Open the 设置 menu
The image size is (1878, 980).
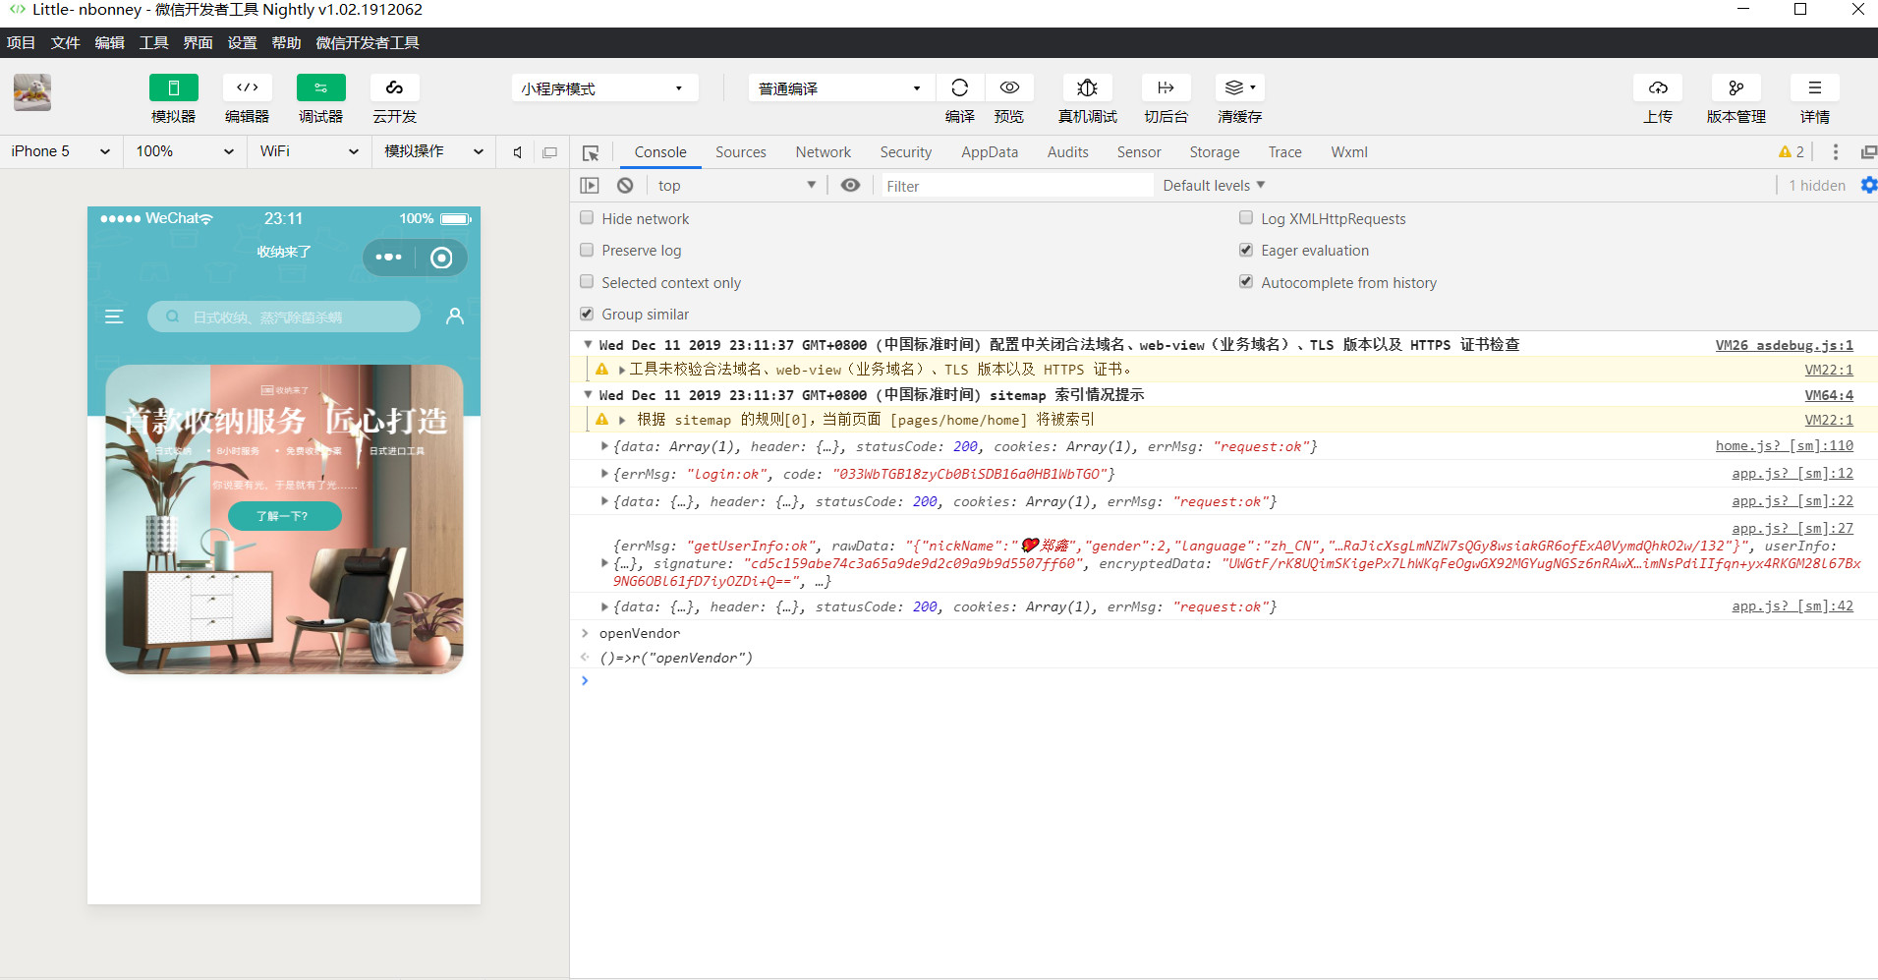point(242,43)
